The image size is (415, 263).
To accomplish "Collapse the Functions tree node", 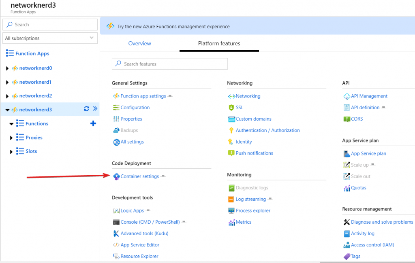I will click(11, 124).
